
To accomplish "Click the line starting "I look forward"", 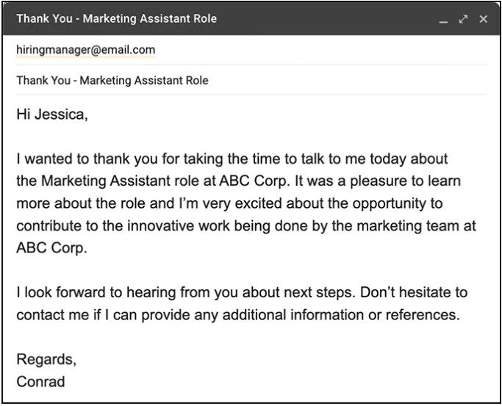I will (241, 294).
